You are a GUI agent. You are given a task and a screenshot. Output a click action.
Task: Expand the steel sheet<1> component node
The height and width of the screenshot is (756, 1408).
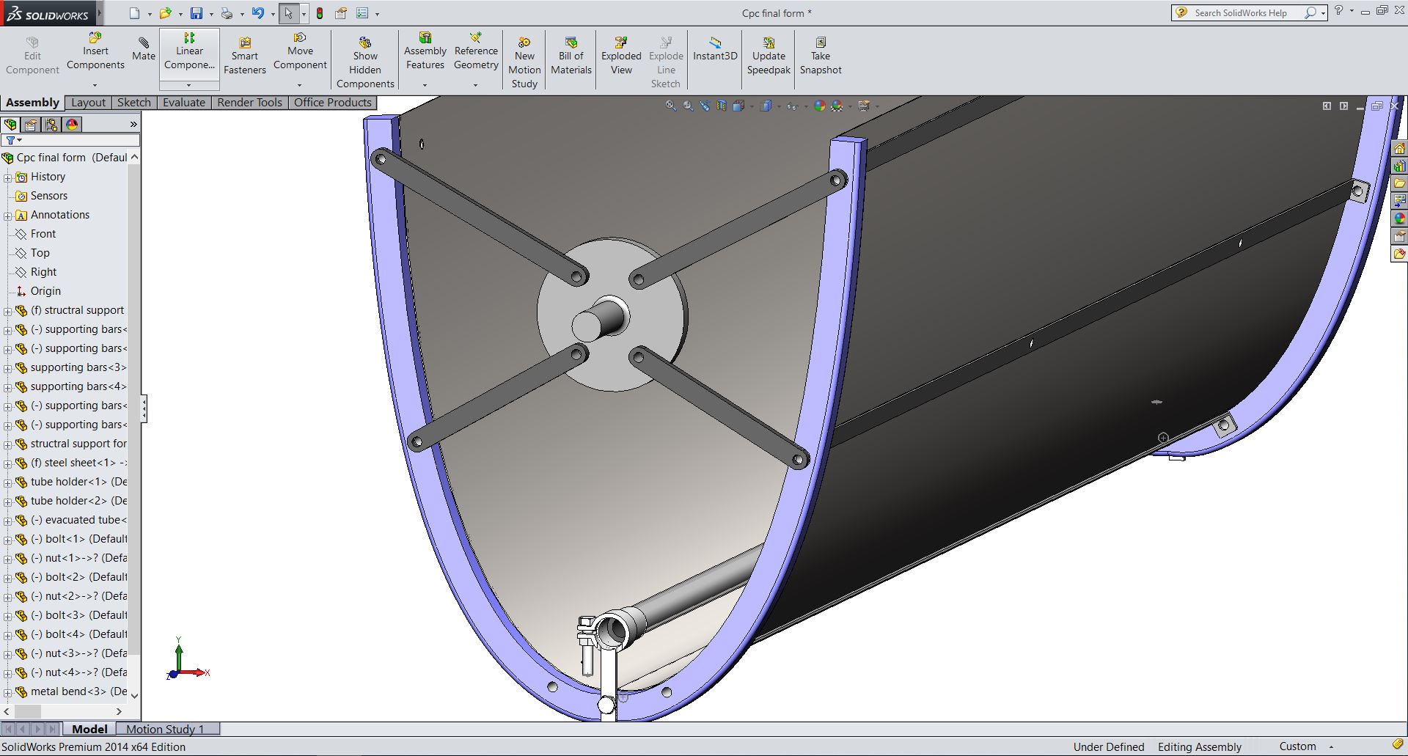[7, 463]
